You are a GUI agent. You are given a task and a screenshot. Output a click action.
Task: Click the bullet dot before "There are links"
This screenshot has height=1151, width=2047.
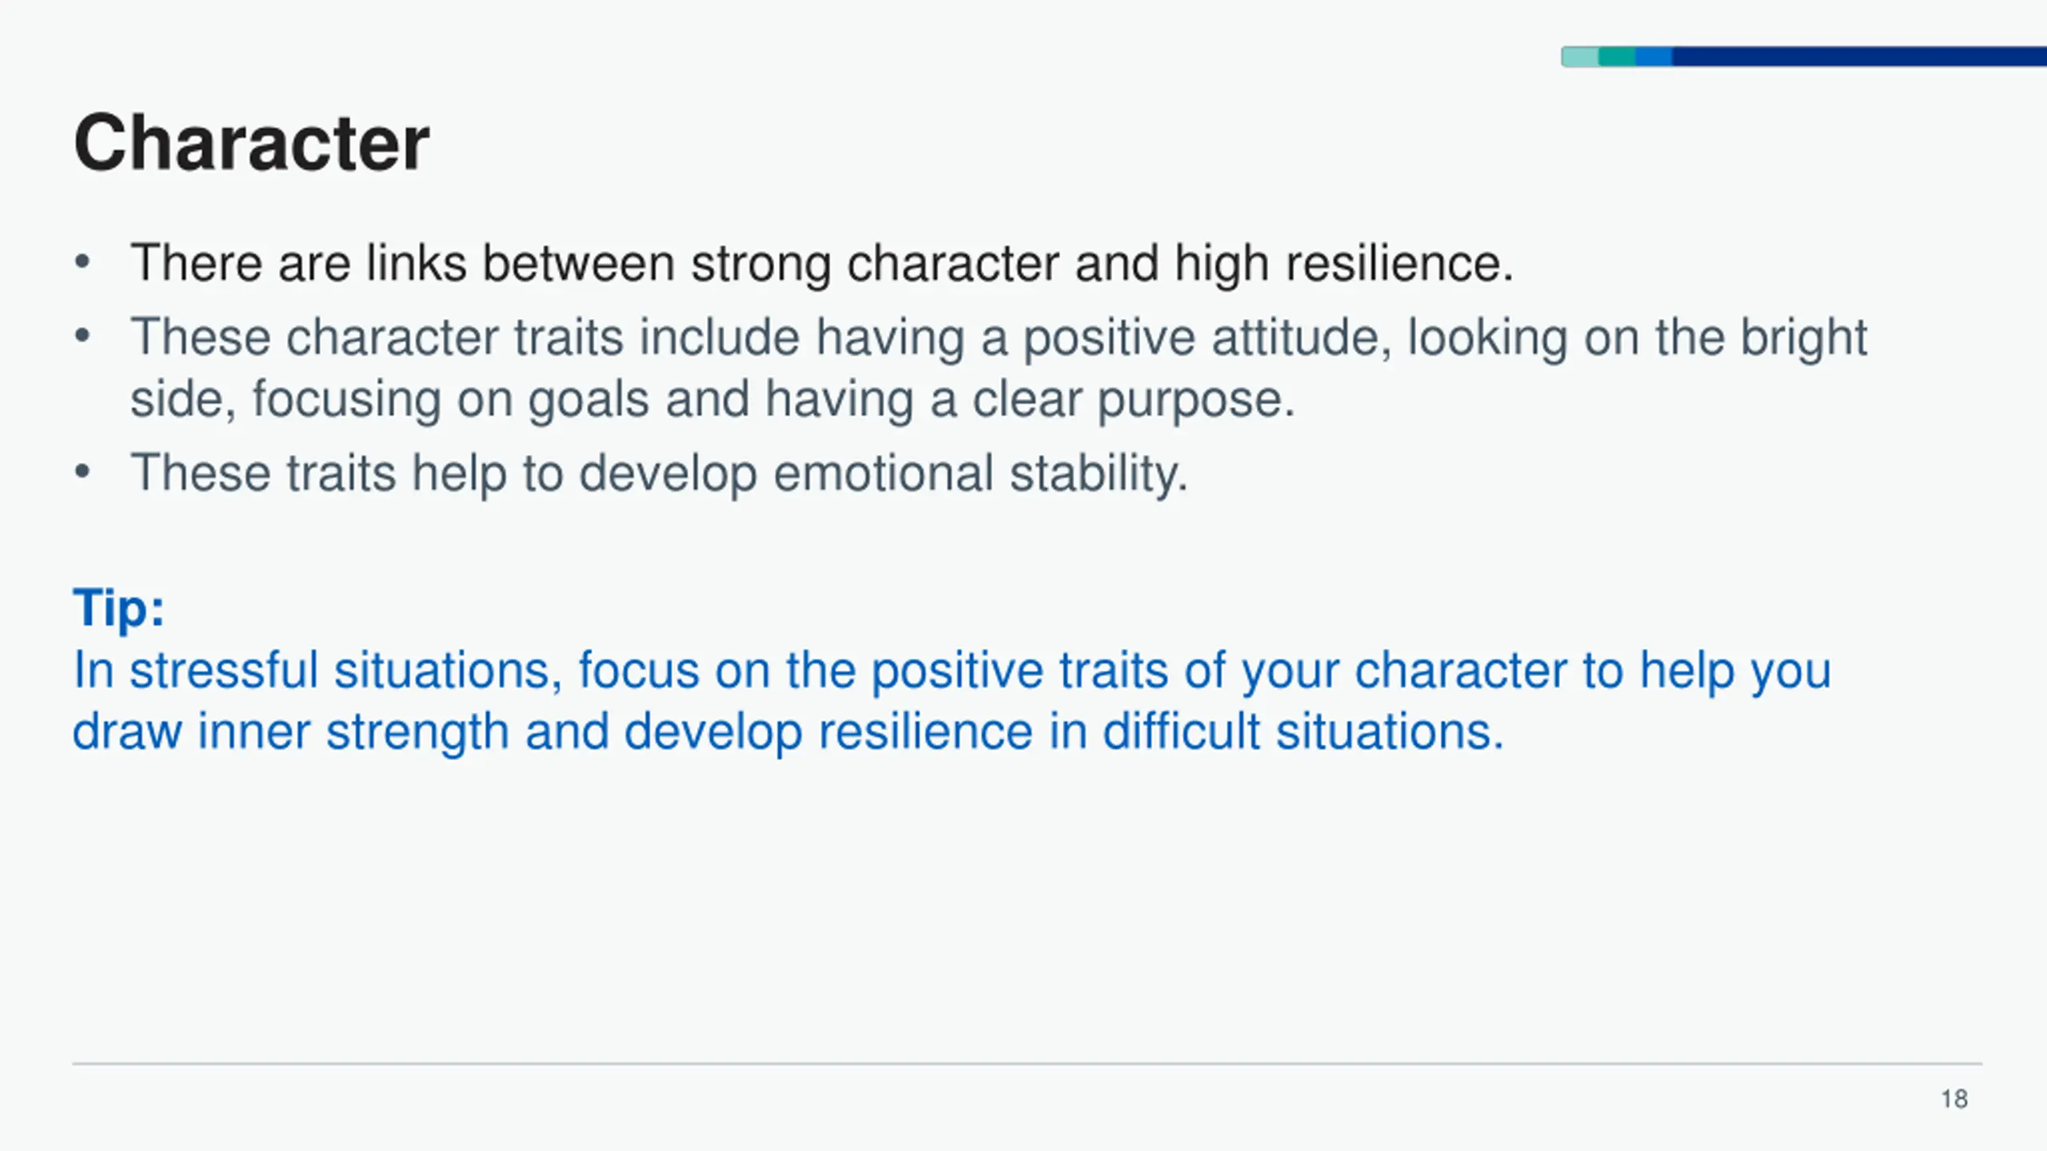click(82, 262)
